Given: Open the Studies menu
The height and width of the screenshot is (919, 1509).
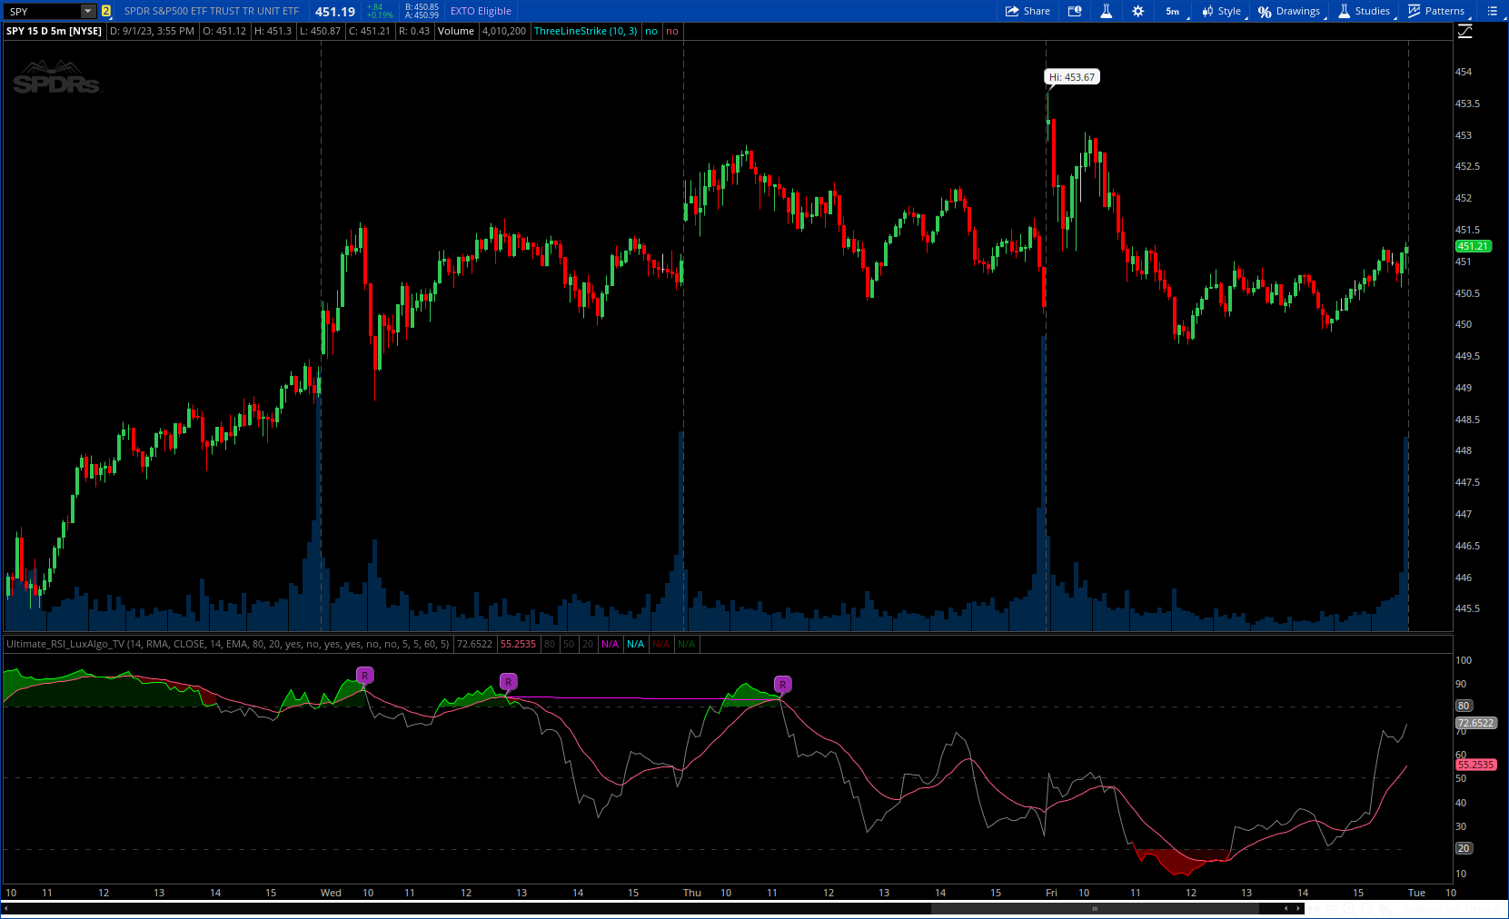Looking at the screenshot, I should tap(1365, 11).
